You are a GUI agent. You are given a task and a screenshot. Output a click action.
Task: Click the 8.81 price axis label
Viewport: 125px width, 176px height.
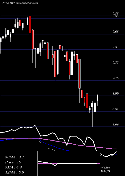[115, 109]
